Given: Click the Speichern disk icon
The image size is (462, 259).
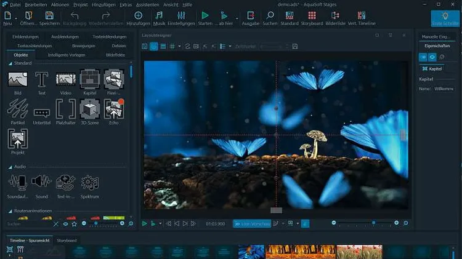Looking at the screenshot, I should tap(50, 15).
